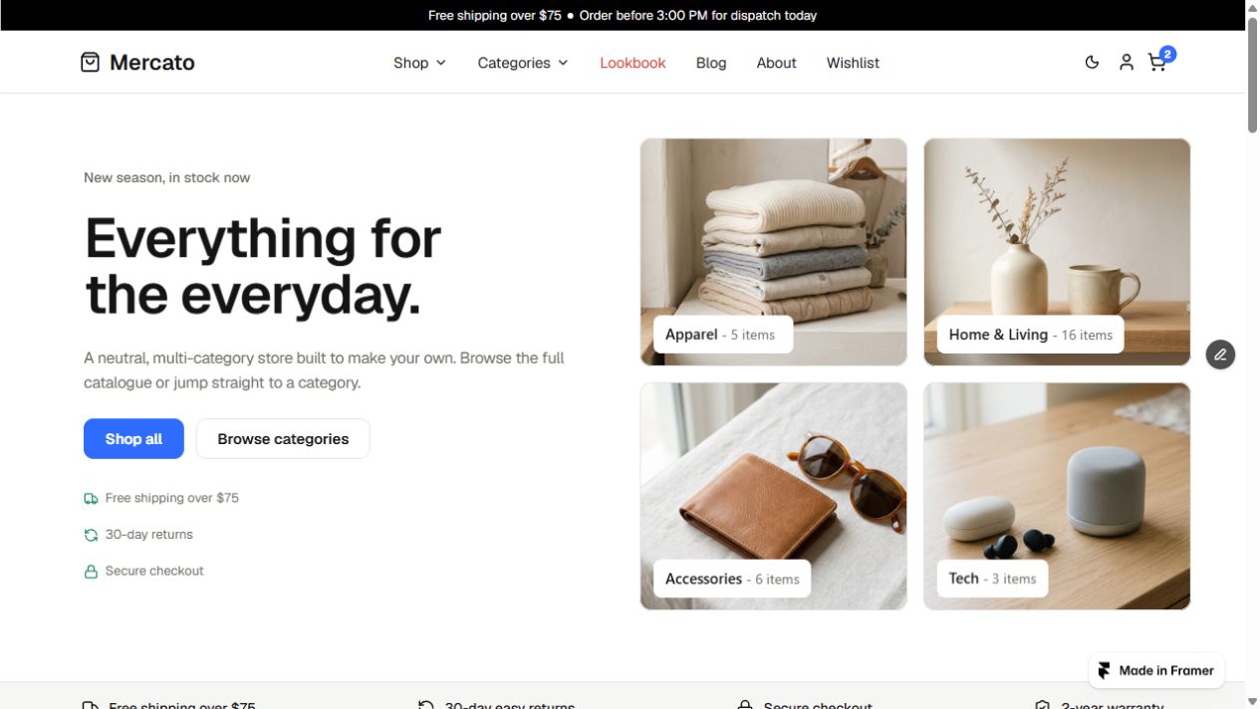1260x709 pixels.
Task: Click the '30-day returns' hero text
Action: [149, 535]
